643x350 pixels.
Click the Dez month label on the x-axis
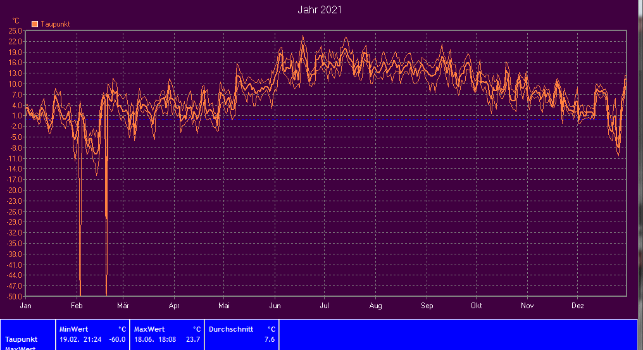click(578, 305)
